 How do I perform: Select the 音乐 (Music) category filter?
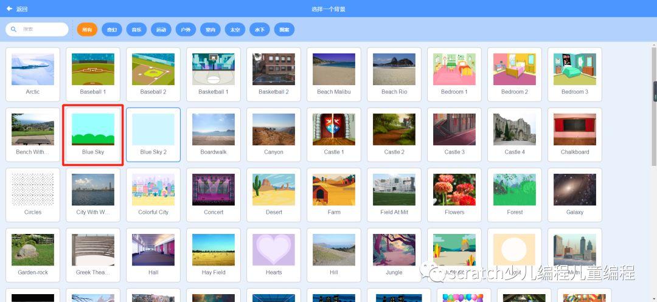tap(137, 30)
